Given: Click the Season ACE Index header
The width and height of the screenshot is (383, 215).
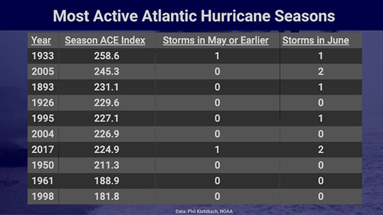Looking at the screenshot, I should pyautogui.click(x=105, y=40).
